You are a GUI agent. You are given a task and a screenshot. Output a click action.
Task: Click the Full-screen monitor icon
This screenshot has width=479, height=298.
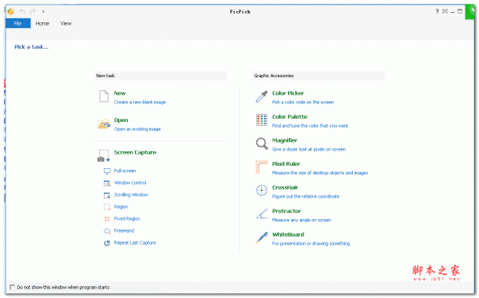107,171
